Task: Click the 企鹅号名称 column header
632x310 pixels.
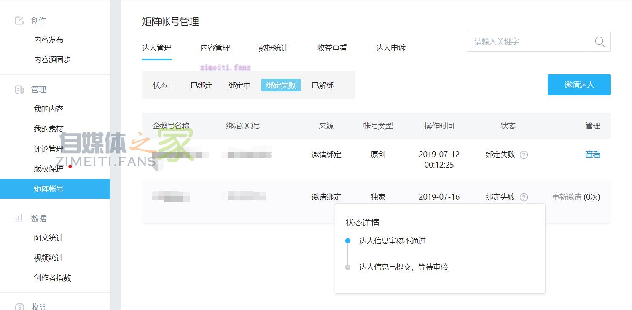Action: tap(171, 126)
